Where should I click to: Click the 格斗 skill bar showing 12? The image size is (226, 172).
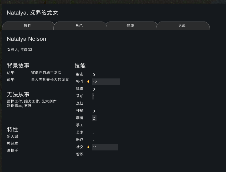pos(106,82)
